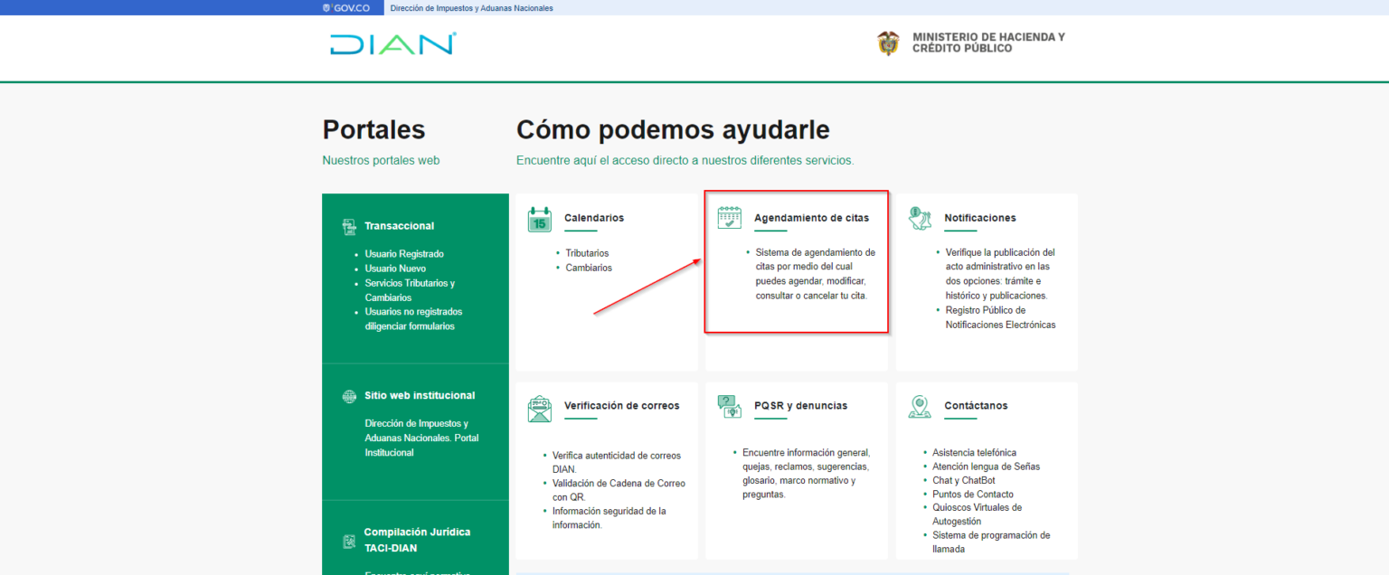This screenshot has width=1389, height=575.
Task: Select the Notificaciones bell icon
Action: 919,220
